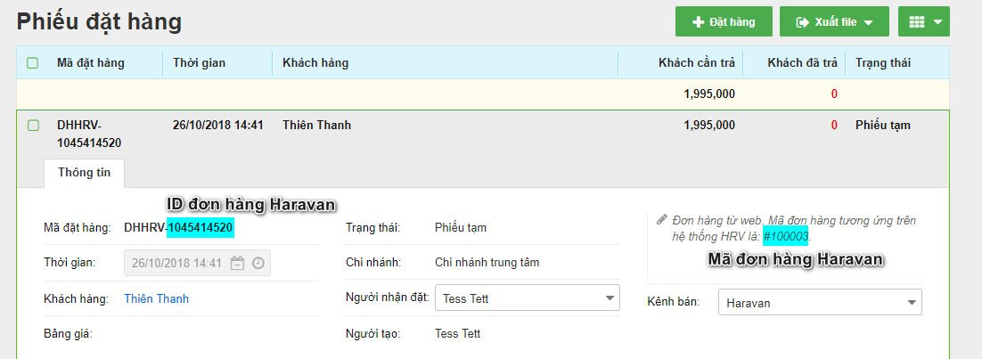Click the calendar icon in Thời gian field
The width and height of the screenshot is (982, 359).
tap(237, 263)
